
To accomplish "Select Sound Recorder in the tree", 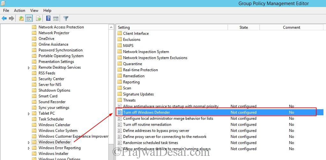I will (x=52, y=102).
